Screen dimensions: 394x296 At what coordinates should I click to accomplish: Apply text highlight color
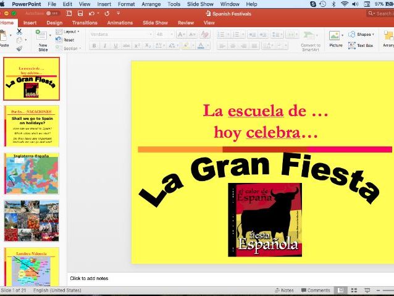[x=186, y=46]
